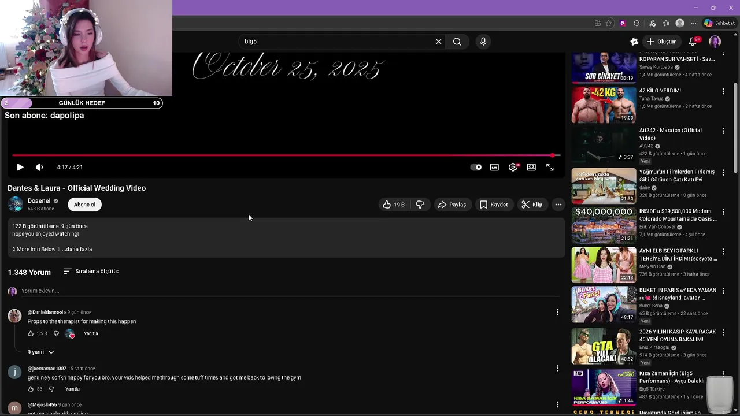The width and height of the screenshot is (740, 416).
Task: Open more actions menu beside Klip
Action: click(558, 205)
